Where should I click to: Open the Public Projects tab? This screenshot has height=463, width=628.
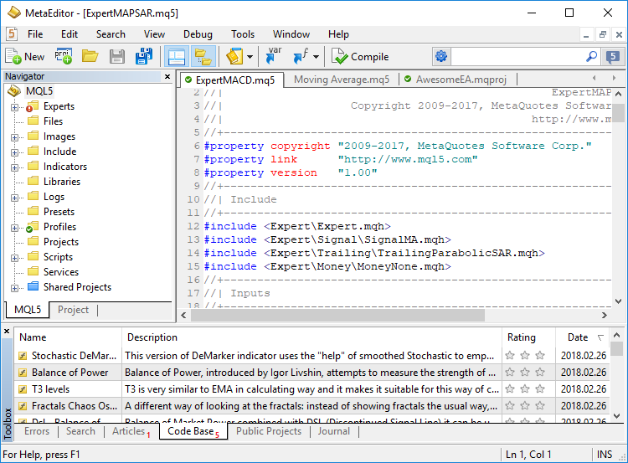coord(268,431)
